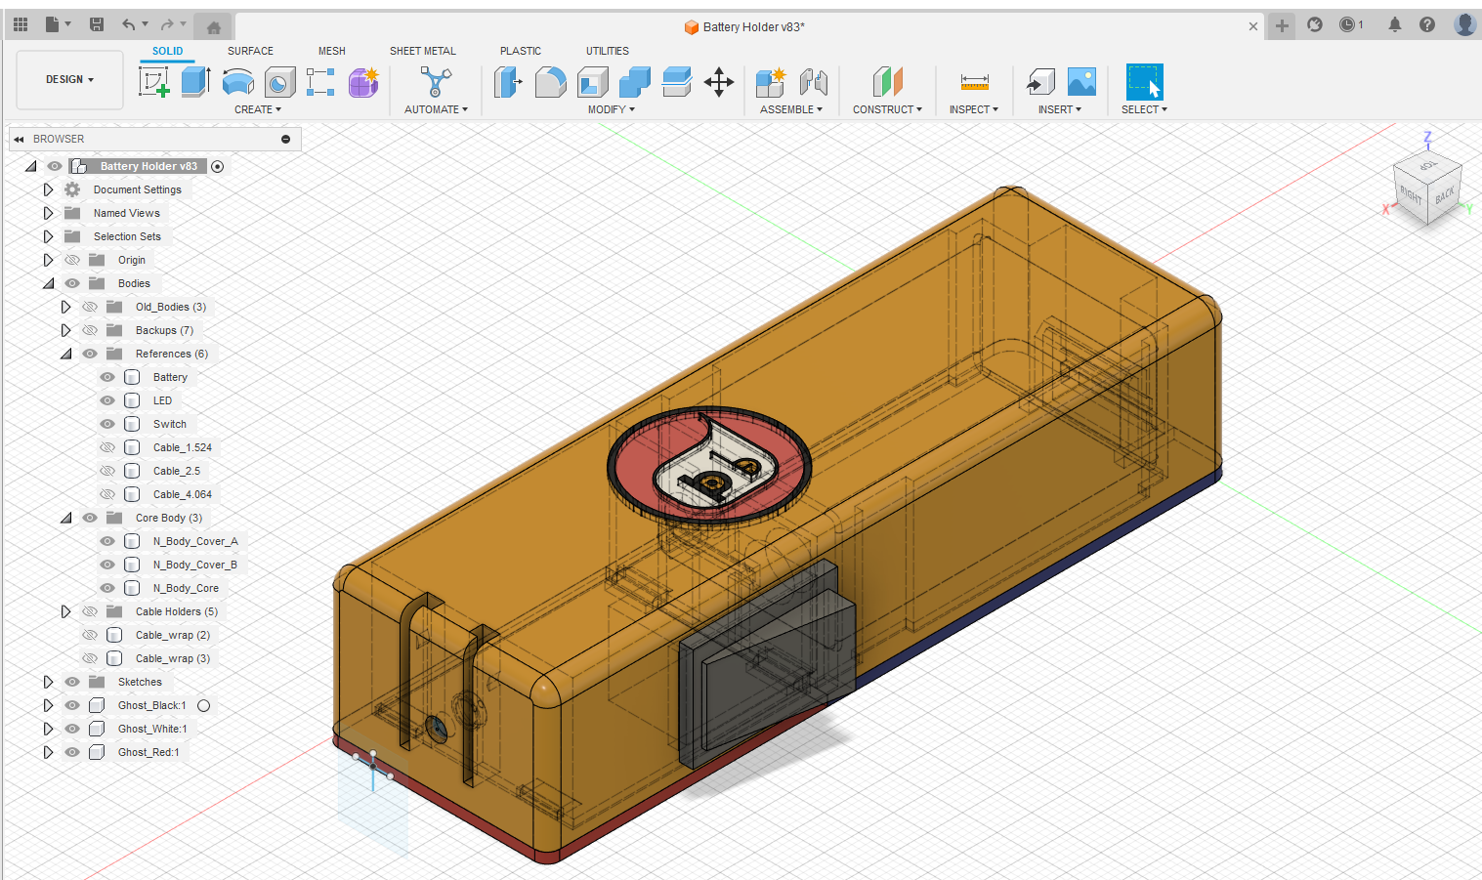Switch to the SURFACE tab
The height and width of the screenshot is (880, 1482).
pyautogui.click(x=250, y=51)
